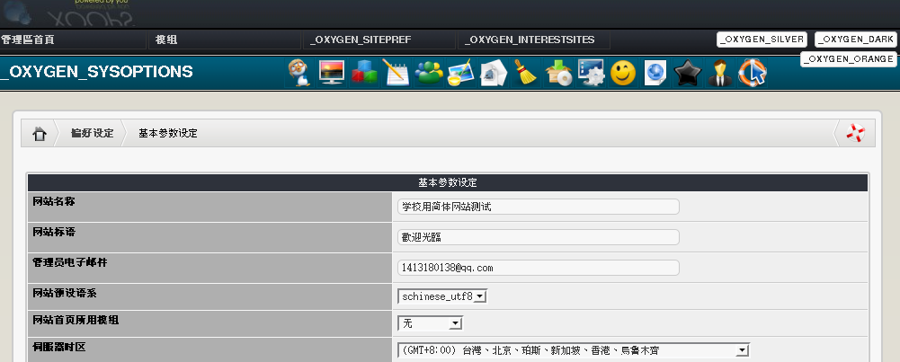
Task: Click the yellow smiley face icon
Action: 623,73
